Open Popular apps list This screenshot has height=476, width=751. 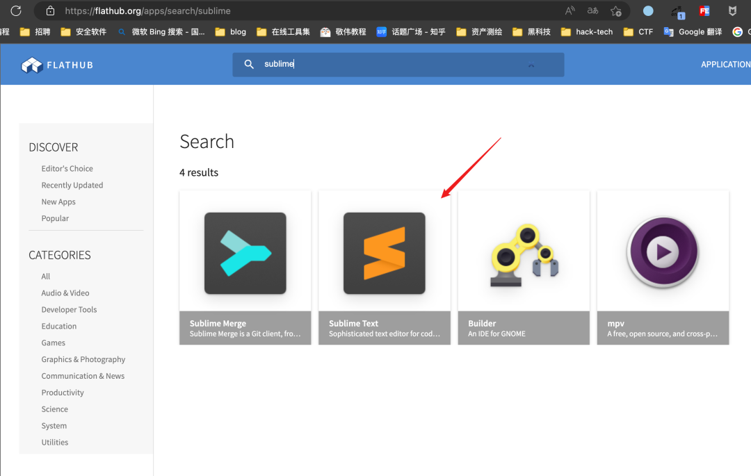55,218
